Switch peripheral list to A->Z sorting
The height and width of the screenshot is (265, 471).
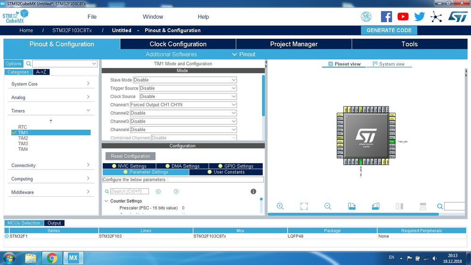pyautogui.click(x=41, y=72)
